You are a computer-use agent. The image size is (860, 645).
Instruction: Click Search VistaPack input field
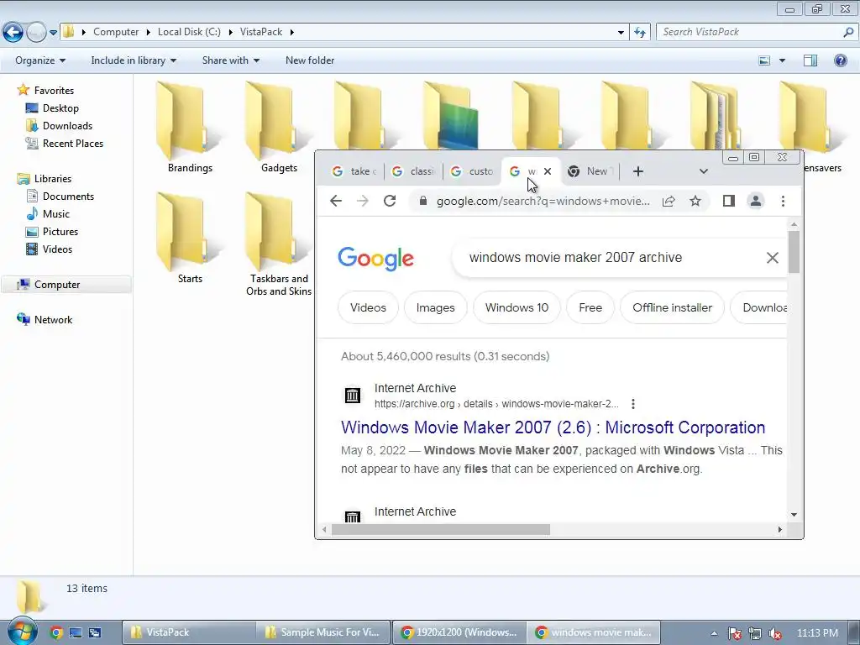[748, 32]
